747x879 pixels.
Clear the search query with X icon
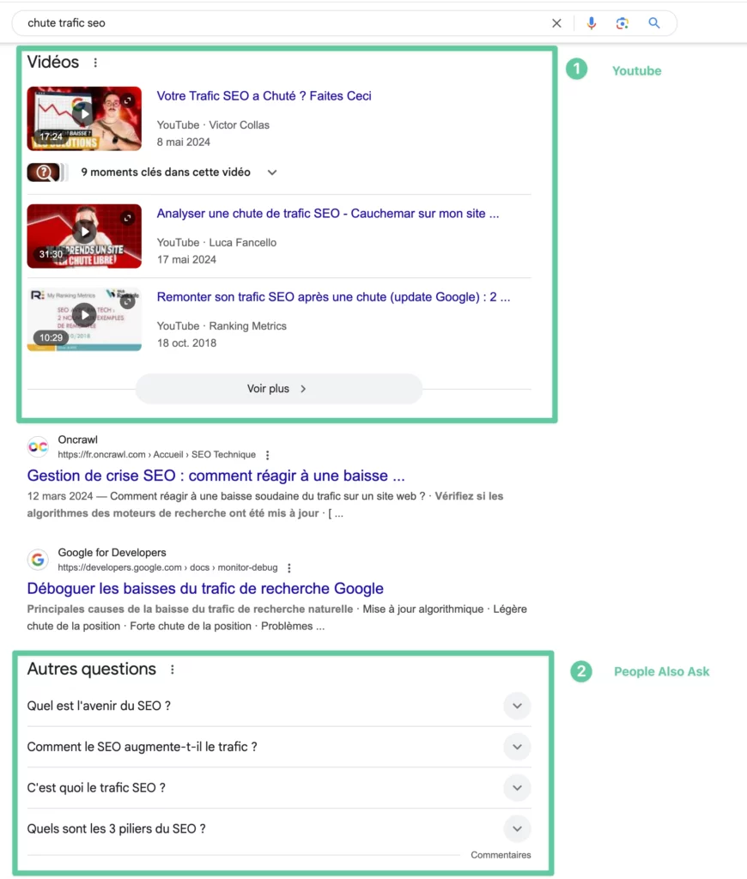(556, 23)
